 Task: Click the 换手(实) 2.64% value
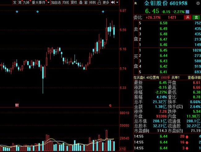[195, 107]
